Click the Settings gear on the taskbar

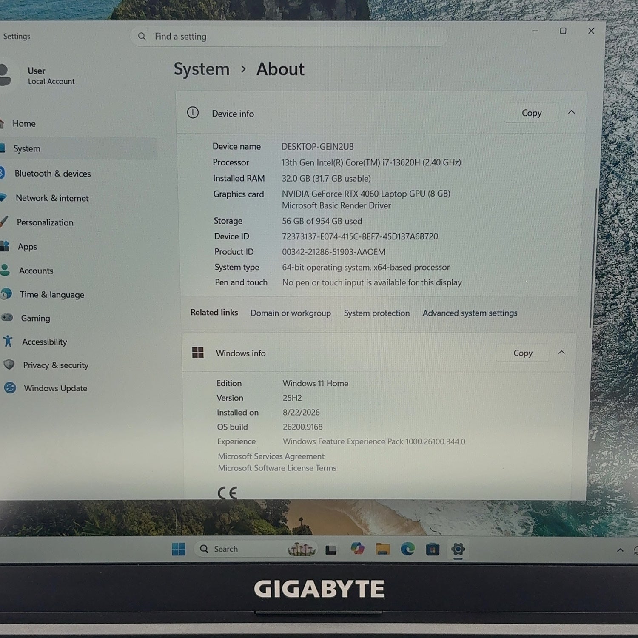[x=458, y=550]
